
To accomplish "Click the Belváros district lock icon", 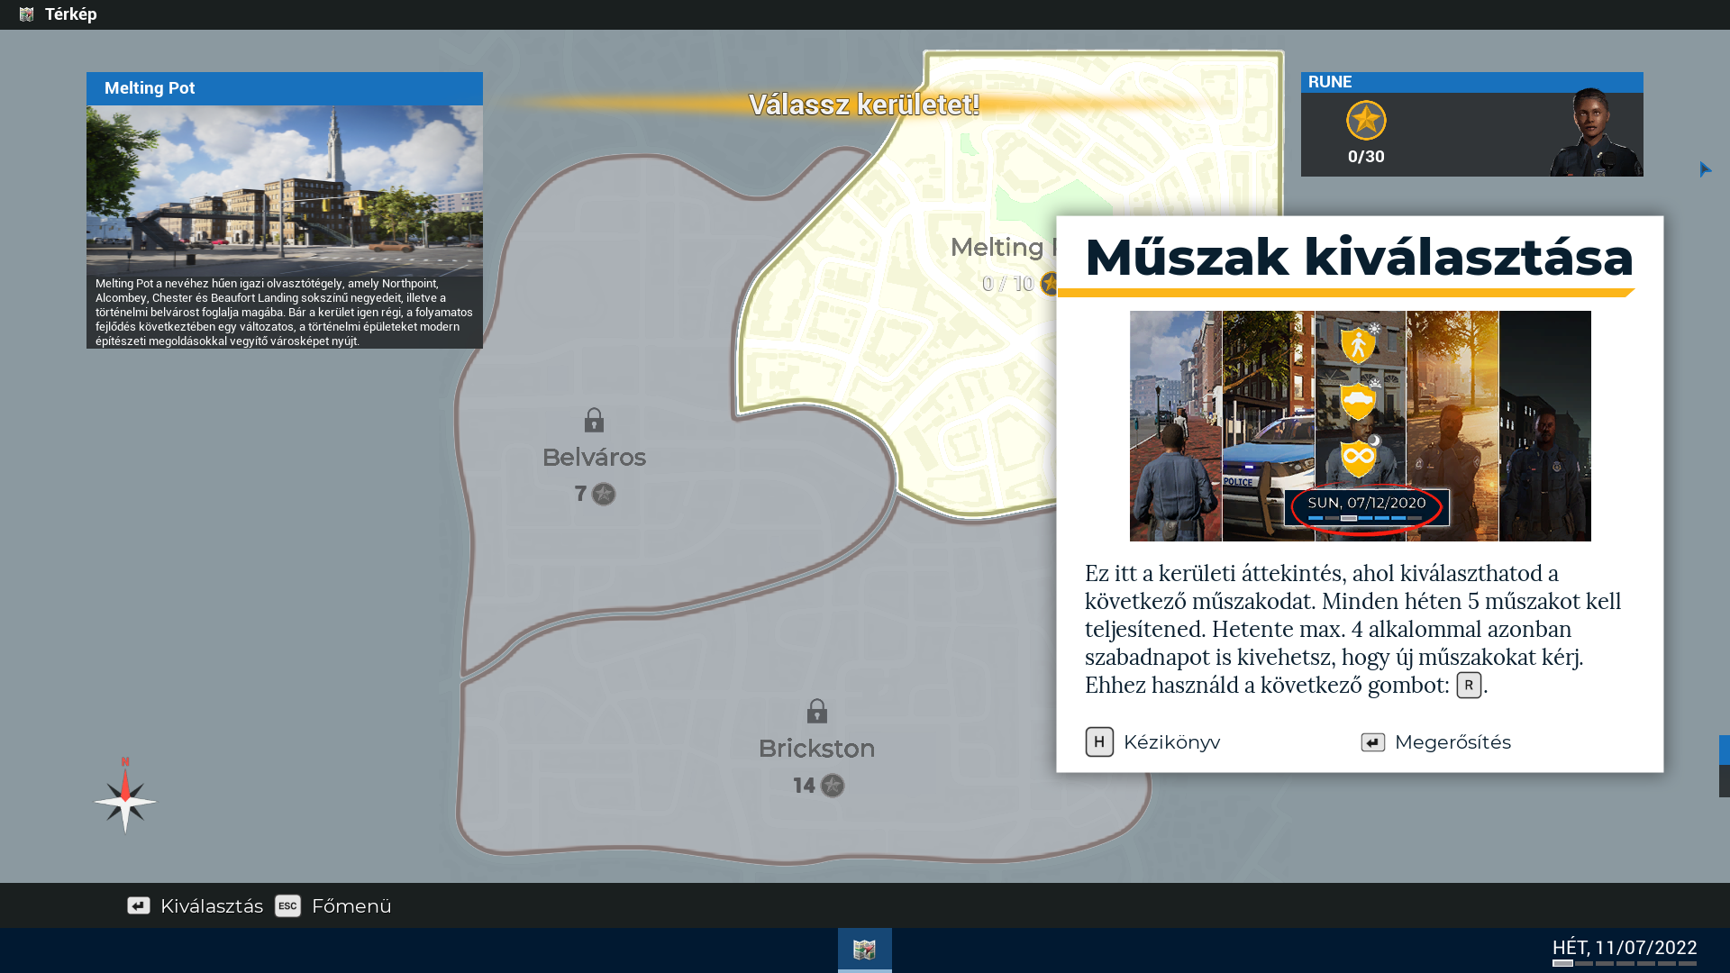I will pyautogui.click(x=594, y=420).
